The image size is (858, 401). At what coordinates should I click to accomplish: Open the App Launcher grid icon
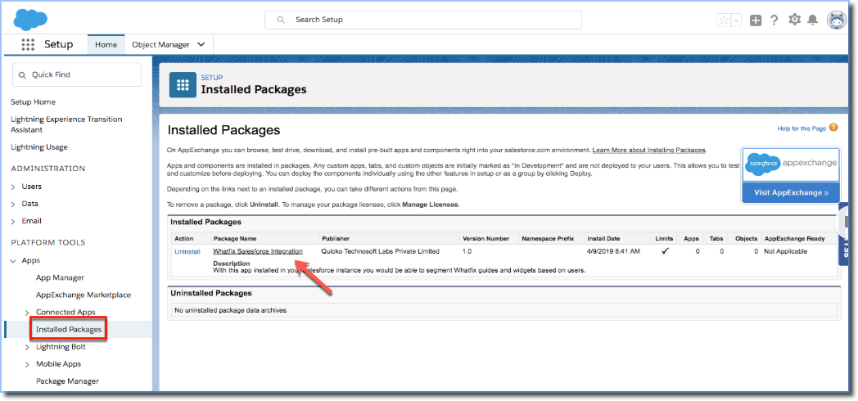[x=28, y=44]
